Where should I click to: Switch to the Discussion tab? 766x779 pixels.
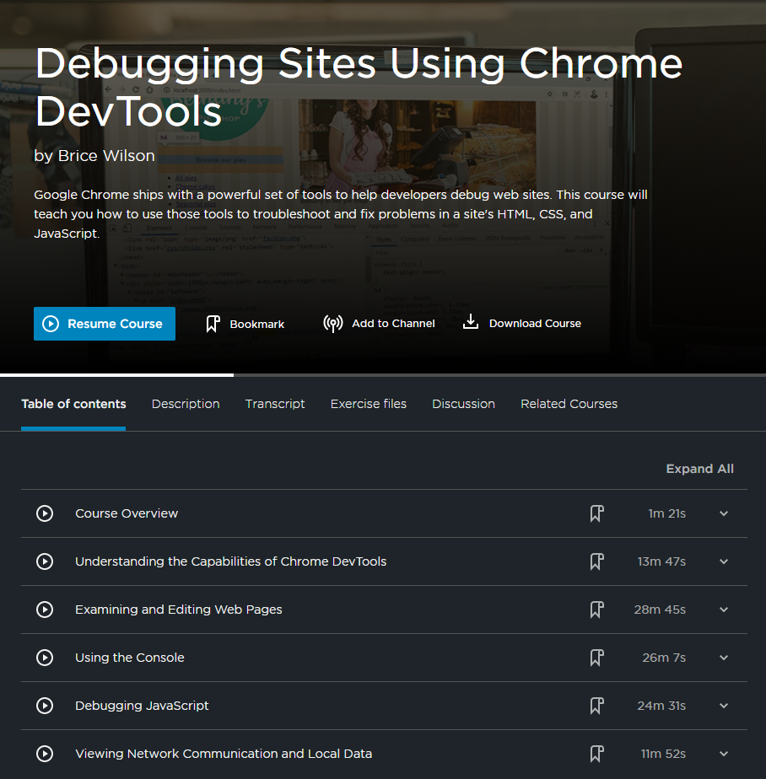463,404
